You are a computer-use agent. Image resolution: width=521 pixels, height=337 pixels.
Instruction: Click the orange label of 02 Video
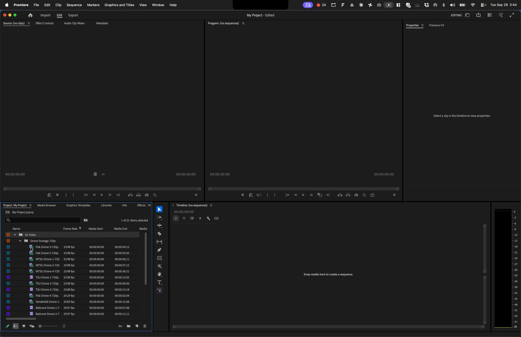(x=8, y=235)
